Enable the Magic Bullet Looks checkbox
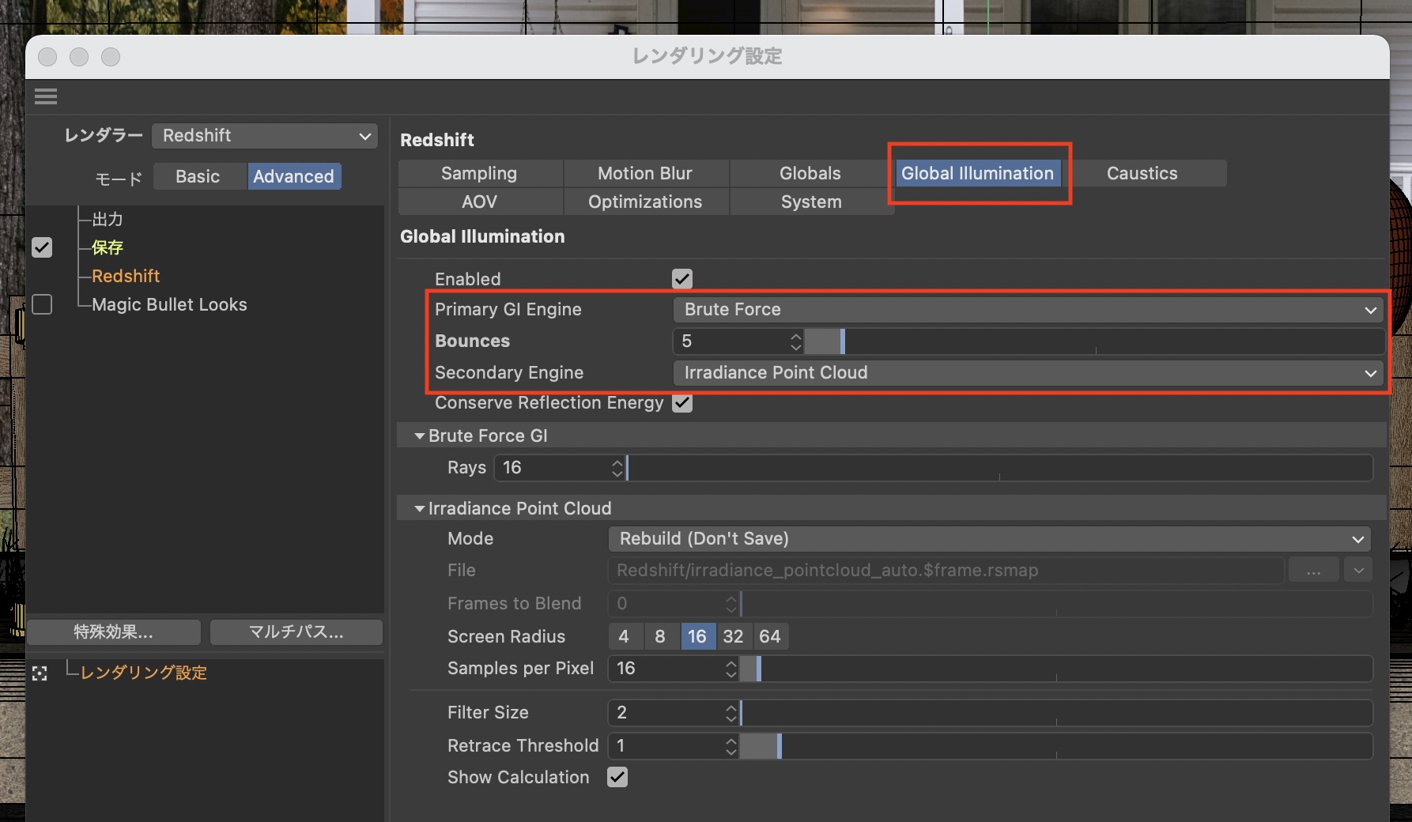Image resolution: width=1412 pixels, height=822 pixels. pyautogui.click(x=42, y=305)
